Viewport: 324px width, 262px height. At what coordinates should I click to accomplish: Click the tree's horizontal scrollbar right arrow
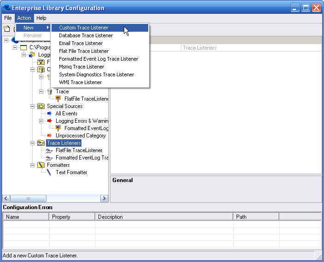coord(104,199)
